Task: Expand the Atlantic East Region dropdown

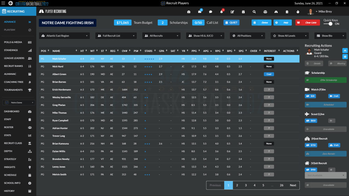Action: point(64,36)
